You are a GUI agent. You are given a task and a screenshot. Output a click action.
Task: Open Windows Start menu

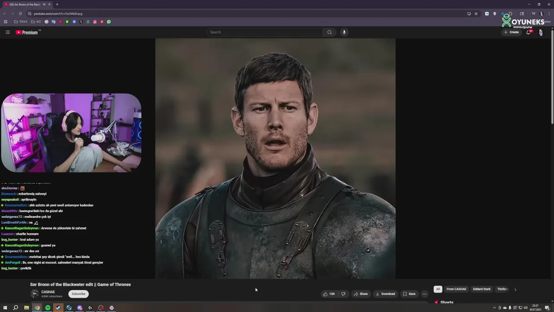click(x=5, y=308)
